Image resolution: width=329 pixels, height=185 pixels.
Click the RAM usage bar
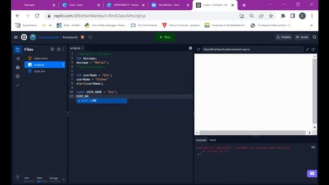pyautogui.click(x=42, y=181)
